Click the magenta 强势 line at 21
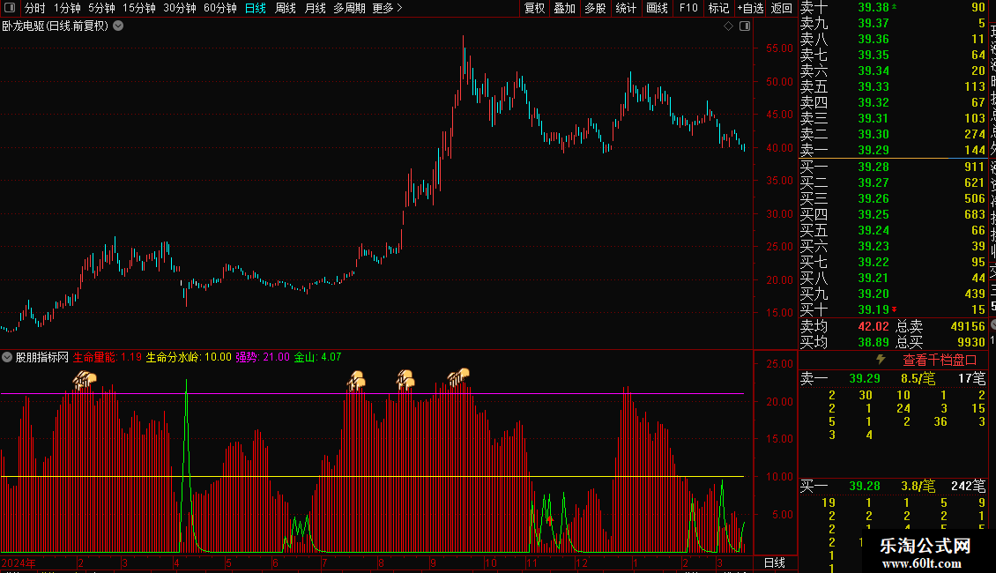Viewport: 996px width, 573px height. [x=372, y=394]
